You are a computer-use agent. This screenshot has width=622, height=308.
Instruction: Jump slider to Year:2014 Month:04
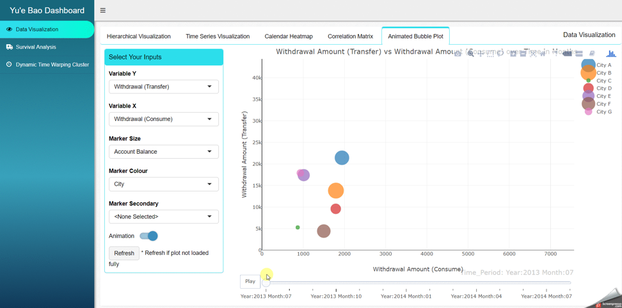click(476, 296)
